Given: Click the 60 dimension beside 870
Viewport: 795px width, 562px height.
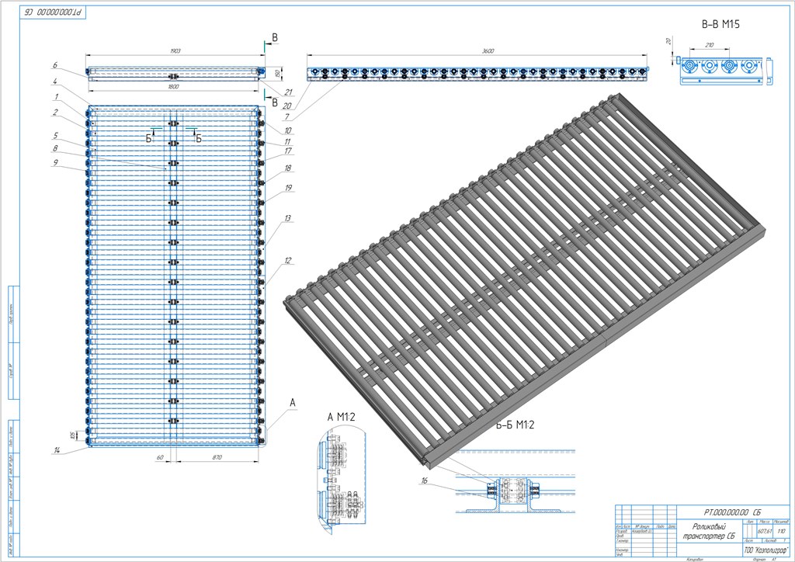Looking at the screenshot, I should 160,457.
